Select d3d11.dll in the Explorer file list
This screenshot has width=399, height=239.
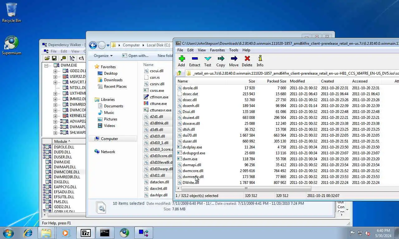point(157,176)
